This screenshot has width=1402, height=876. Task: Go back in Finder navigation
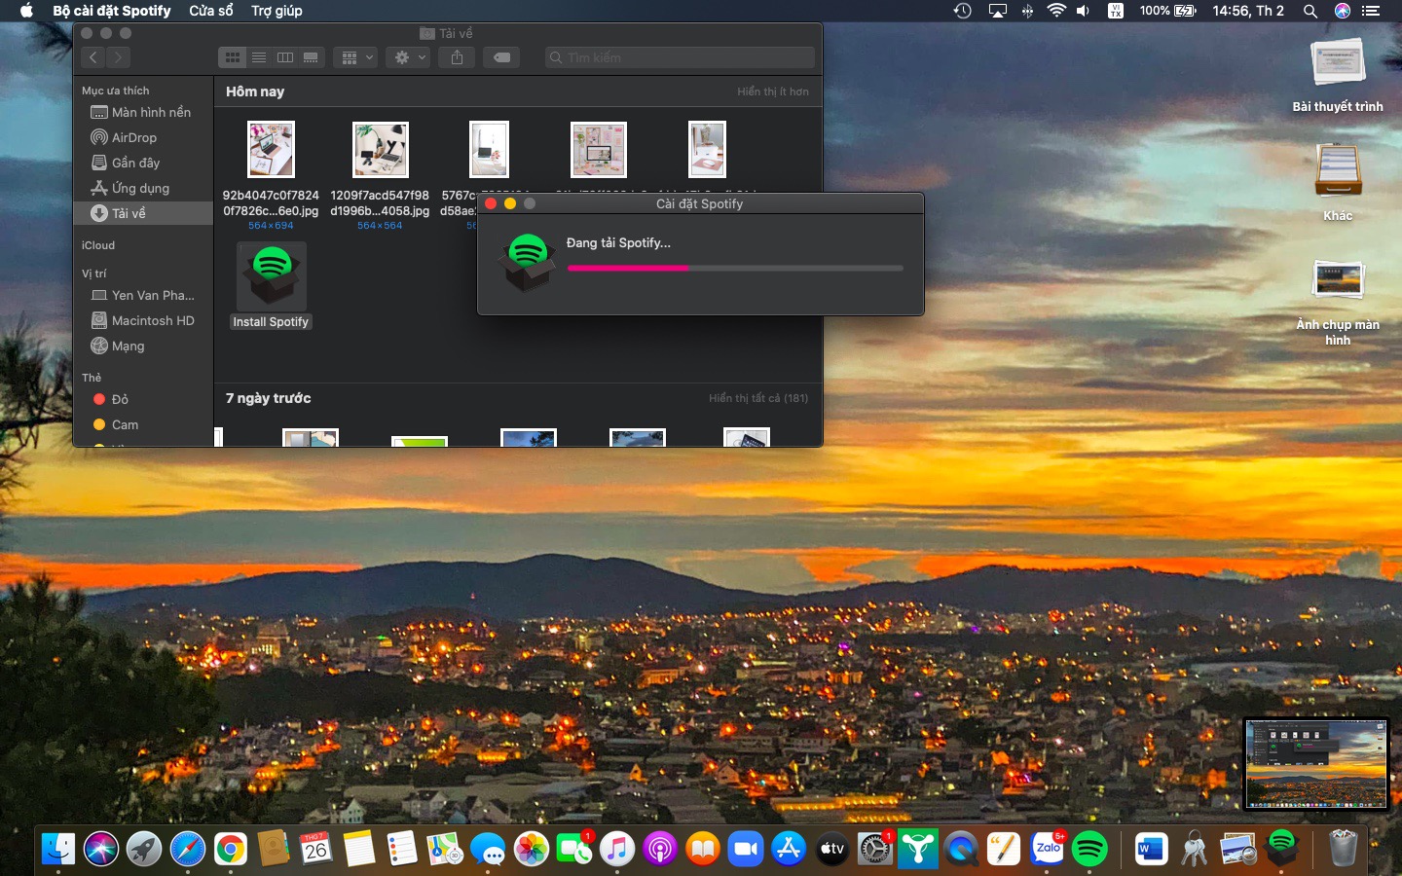pos(93,58)
